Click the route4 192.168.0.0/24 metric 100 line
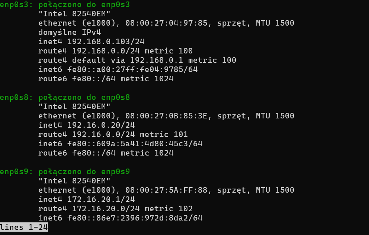This screenshot has height=235, width=369. point(115,51)
